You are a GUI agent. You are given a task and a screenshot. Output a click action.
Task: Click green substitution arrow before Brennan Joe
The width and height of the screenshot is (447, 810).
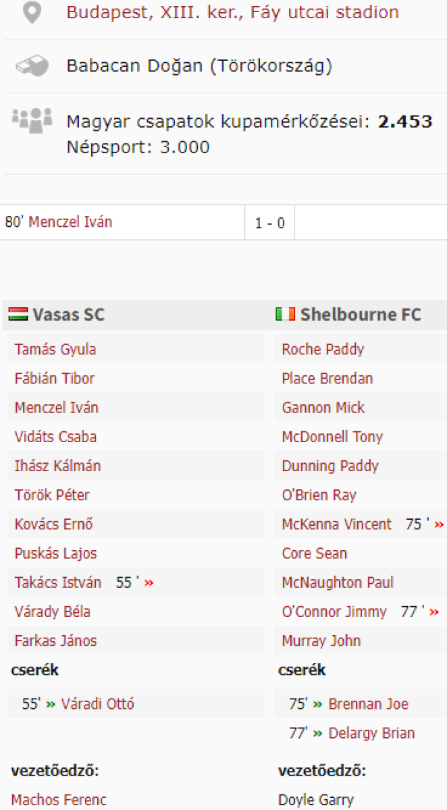click(x=318, y=704)
